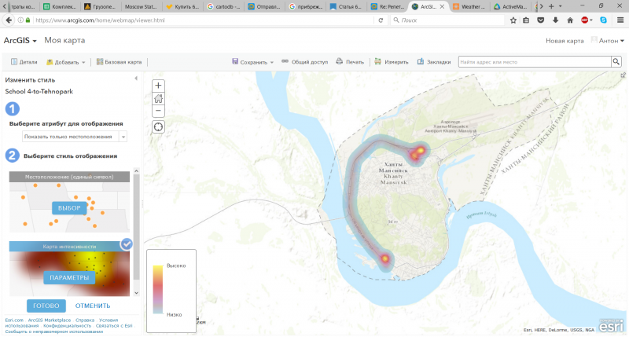Click the find my location button
Viewport: 629px width, 337px height.
pos(158,127)
